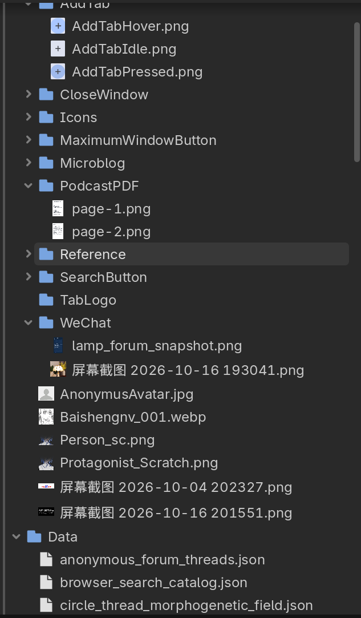Screen dimensions: 361x618
Task: Click the WeChat folder icon
Action: point(46,323)
